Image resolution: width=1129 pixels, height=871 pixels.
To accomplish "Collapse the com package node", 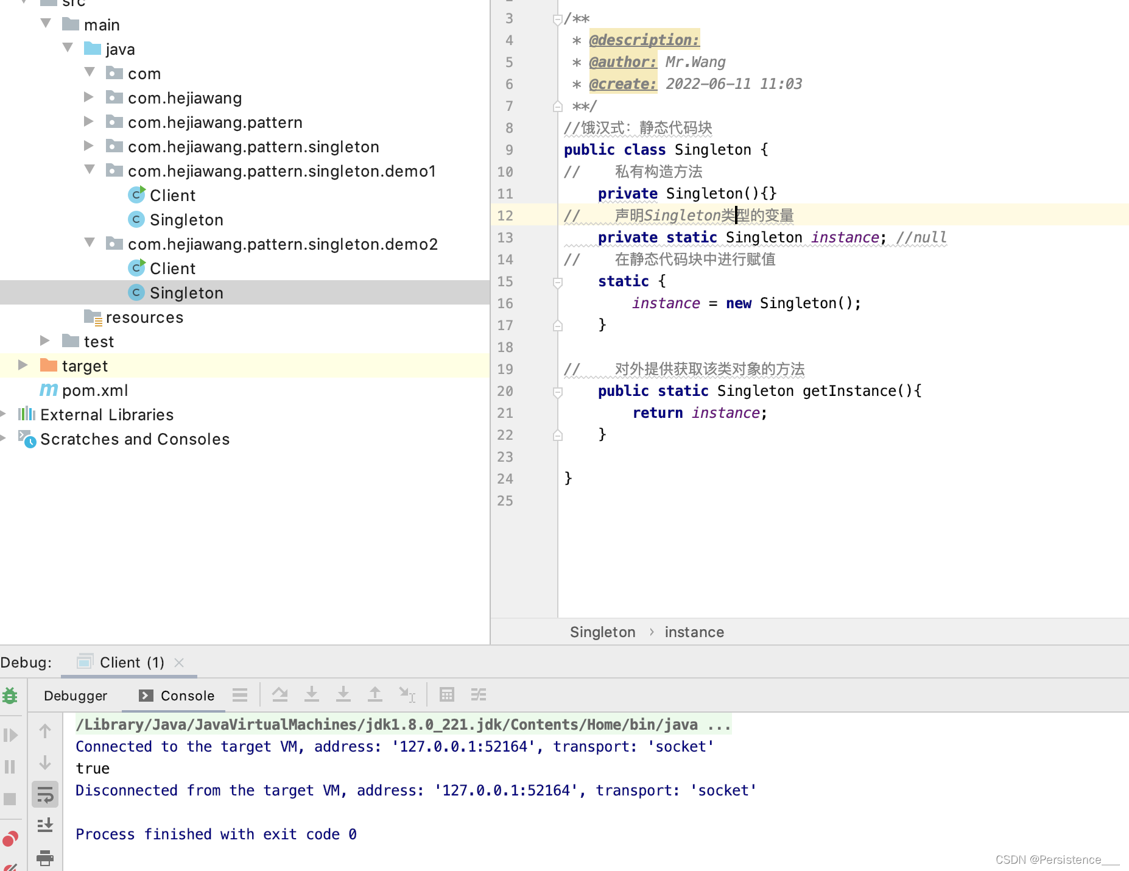I will click(90, 72).
